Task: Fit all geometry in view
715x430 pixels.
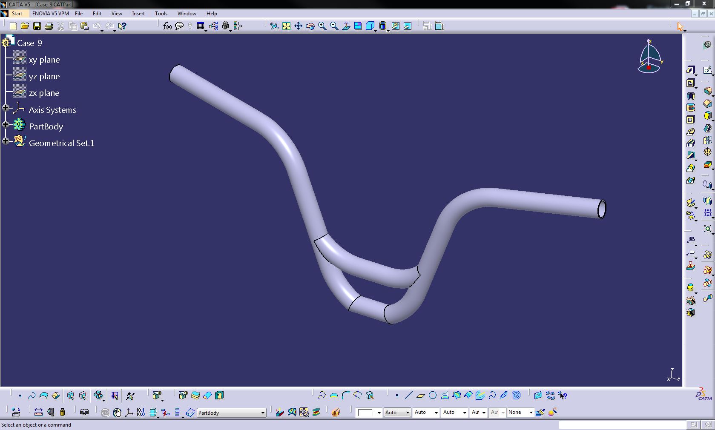Action: tap(287, 26)
